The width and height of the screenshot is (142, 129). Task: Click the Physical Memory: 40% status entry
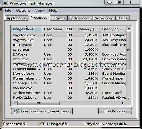point(106,124)
